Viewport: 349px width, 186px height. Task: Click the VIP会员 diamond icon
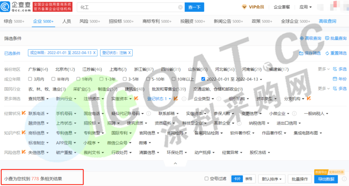[245, 7]
